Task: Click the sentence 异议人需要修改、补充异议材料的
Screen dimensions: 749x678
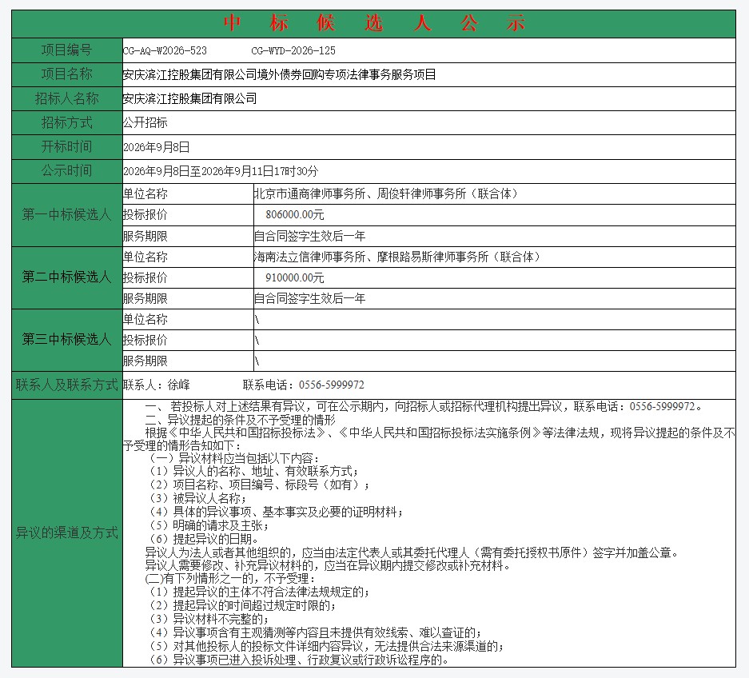Action: pos(329,566)
